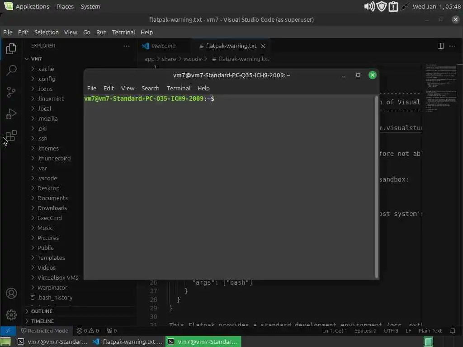Click share in the breadcrumb path
Viewport: 463px width, 347px height.
pyautogui.click(x=169, y=59)
